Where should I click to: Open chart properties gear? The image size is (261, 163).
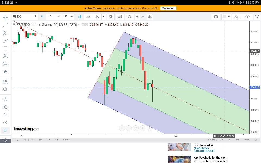[x=111, y=17]
